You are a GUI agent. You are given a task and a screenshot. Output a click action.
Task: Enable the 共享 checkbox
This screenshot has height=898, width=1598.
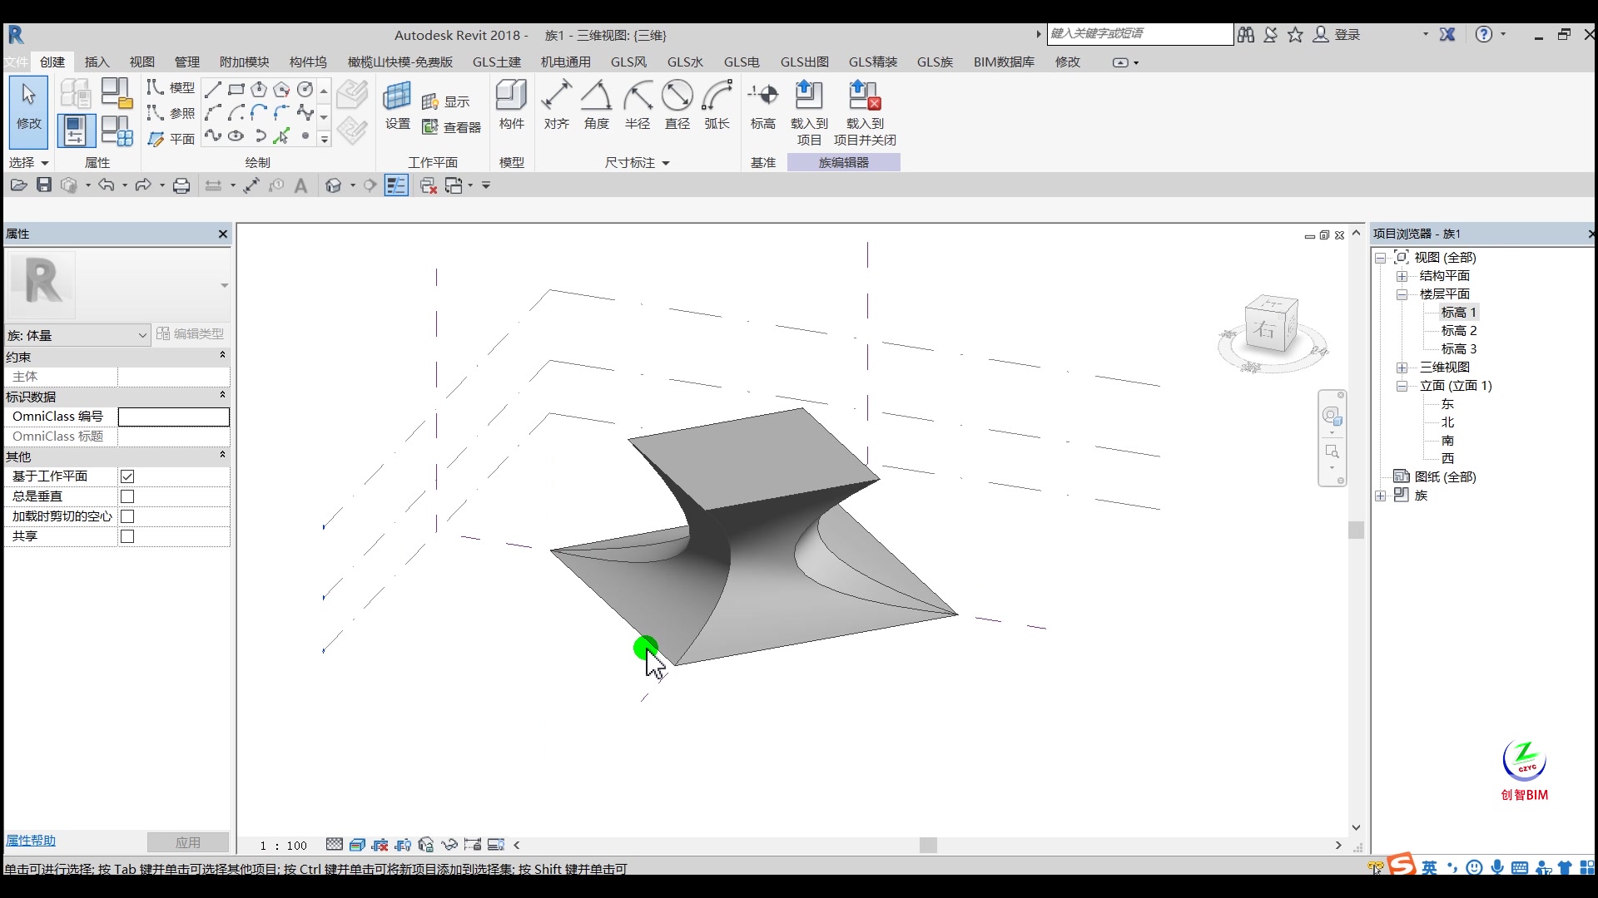127,536
